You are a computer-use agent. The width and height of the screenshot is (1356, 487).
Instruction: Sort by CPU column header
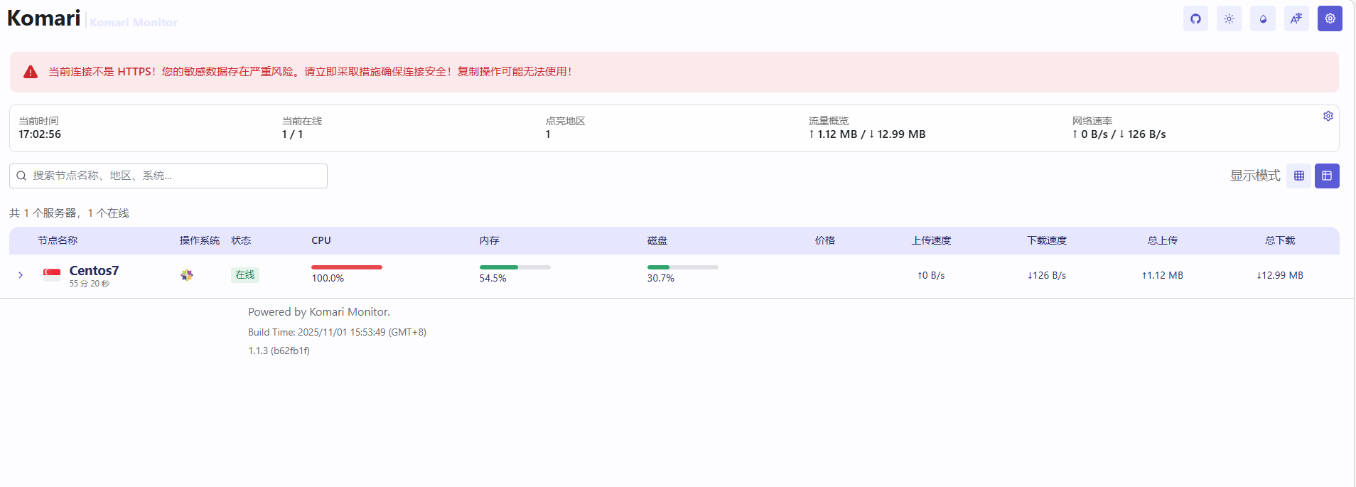tap(321, 240)
